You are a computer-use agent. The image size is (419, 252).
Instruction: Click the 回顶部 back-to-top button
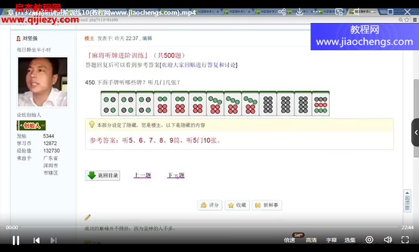(407, 201)
